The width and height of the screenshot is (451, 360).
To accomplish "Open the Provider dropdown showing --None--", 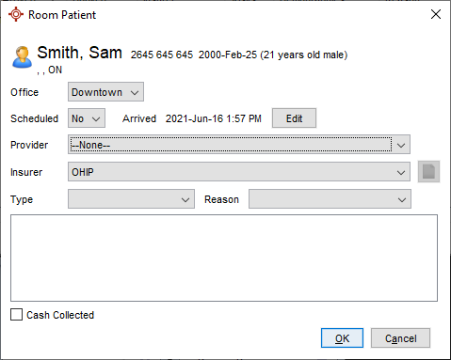I will click(239, 145).
